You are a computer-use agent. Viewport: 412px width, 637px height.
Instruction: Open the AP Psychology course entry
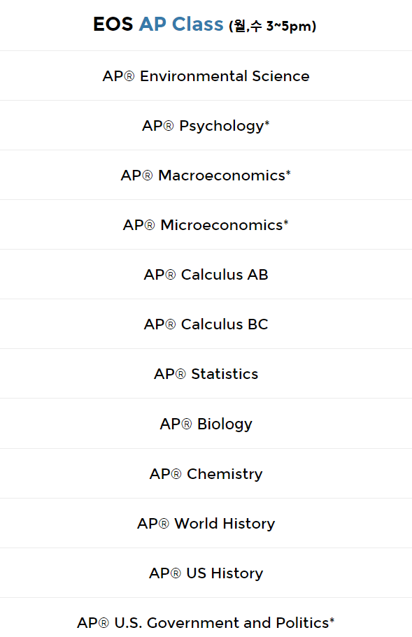pos(206,126)
